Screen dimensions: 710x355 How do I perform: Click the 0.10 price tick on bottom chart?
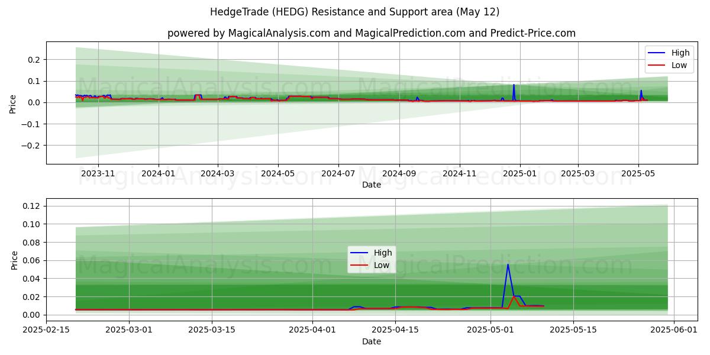pyautogui.click(x=32, y=224)
